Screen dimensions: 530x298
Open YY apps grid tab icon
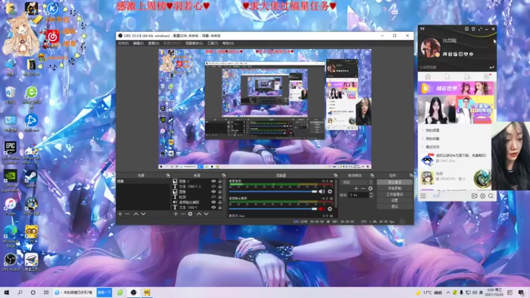[x=486, y=77]
